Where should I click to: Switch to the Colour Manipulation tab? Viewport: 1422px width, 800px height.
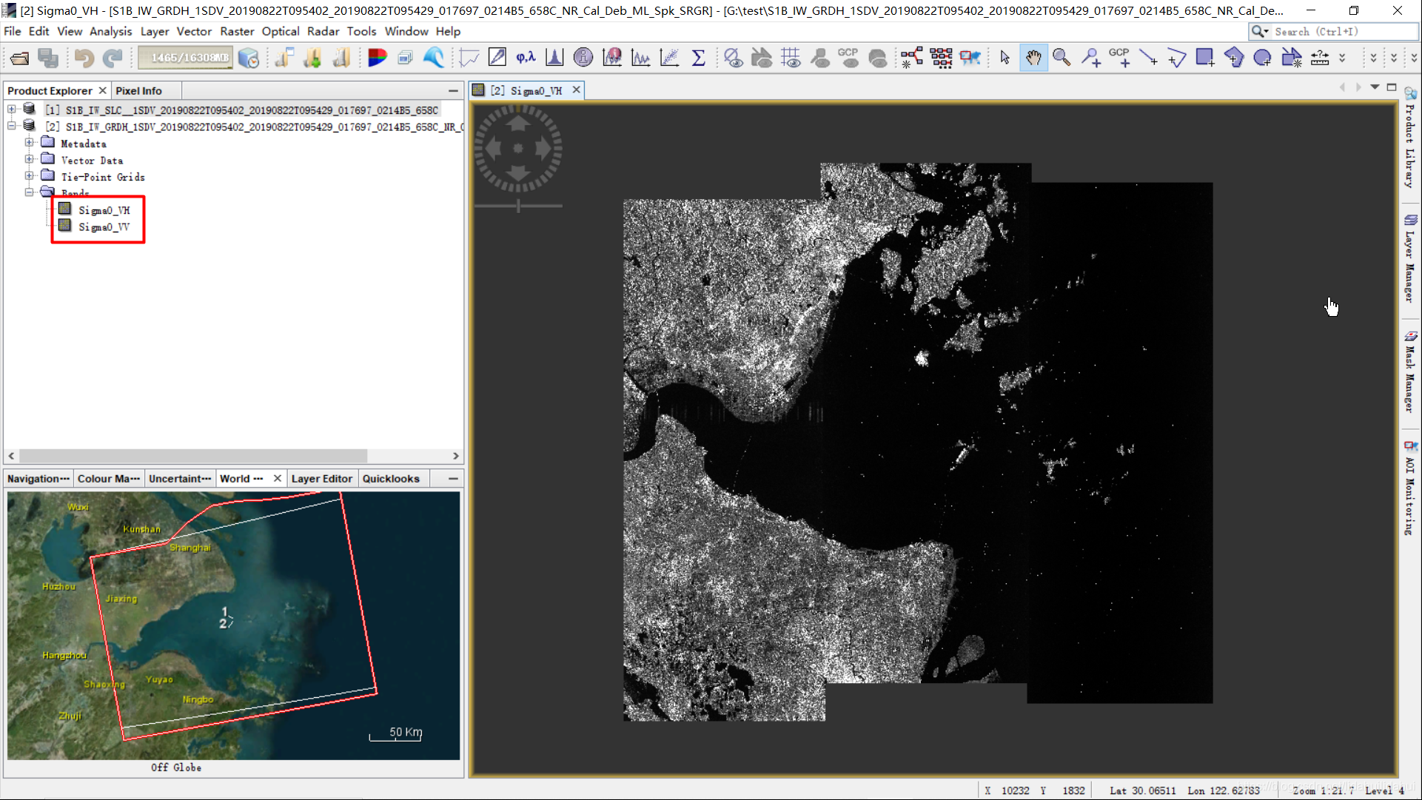tap(107, 479)
